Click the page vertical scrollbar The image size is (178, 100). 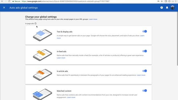click(x=177, y=39)
